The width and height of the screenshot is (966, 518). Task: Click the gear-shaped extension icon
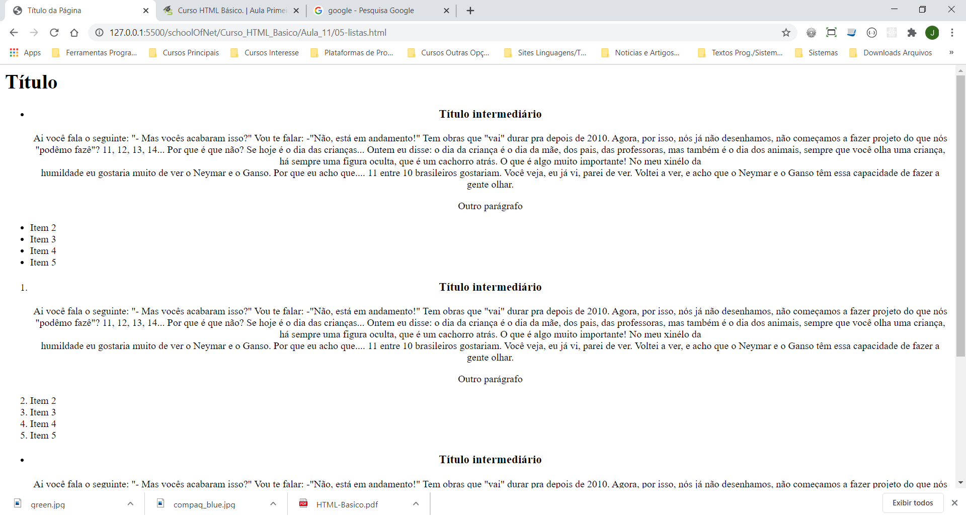coord(811,33)
